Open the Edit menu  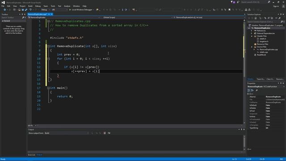(8, 6)
